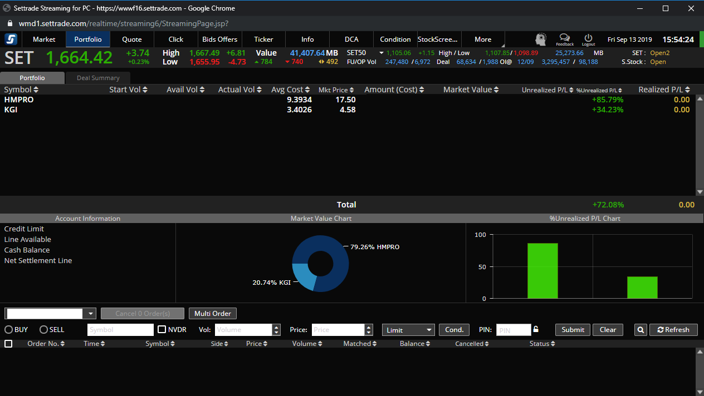Image resolution: width=704 pixels, height=396 pixels.
Task: Open the SET50 index dropdown arrow
Action: pos(382,53)
